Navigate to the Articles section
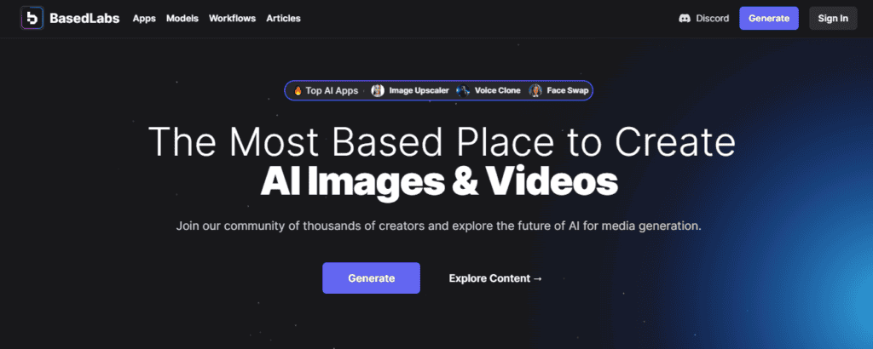The width and height of the screenshot is (873, 349). coord(283,18)
